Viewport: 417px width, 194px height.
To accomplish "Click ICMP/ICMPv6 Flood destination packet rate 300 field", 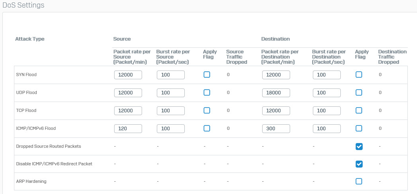I will pyautogui.click(x=276, y=128).
